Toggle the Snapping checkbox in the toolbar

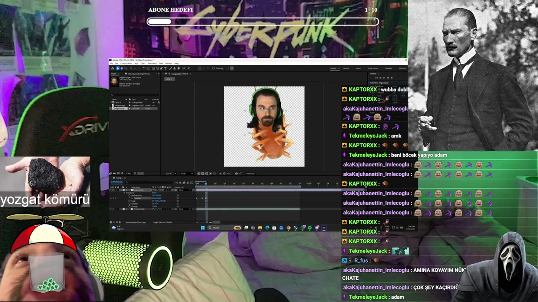pos(213,68)
